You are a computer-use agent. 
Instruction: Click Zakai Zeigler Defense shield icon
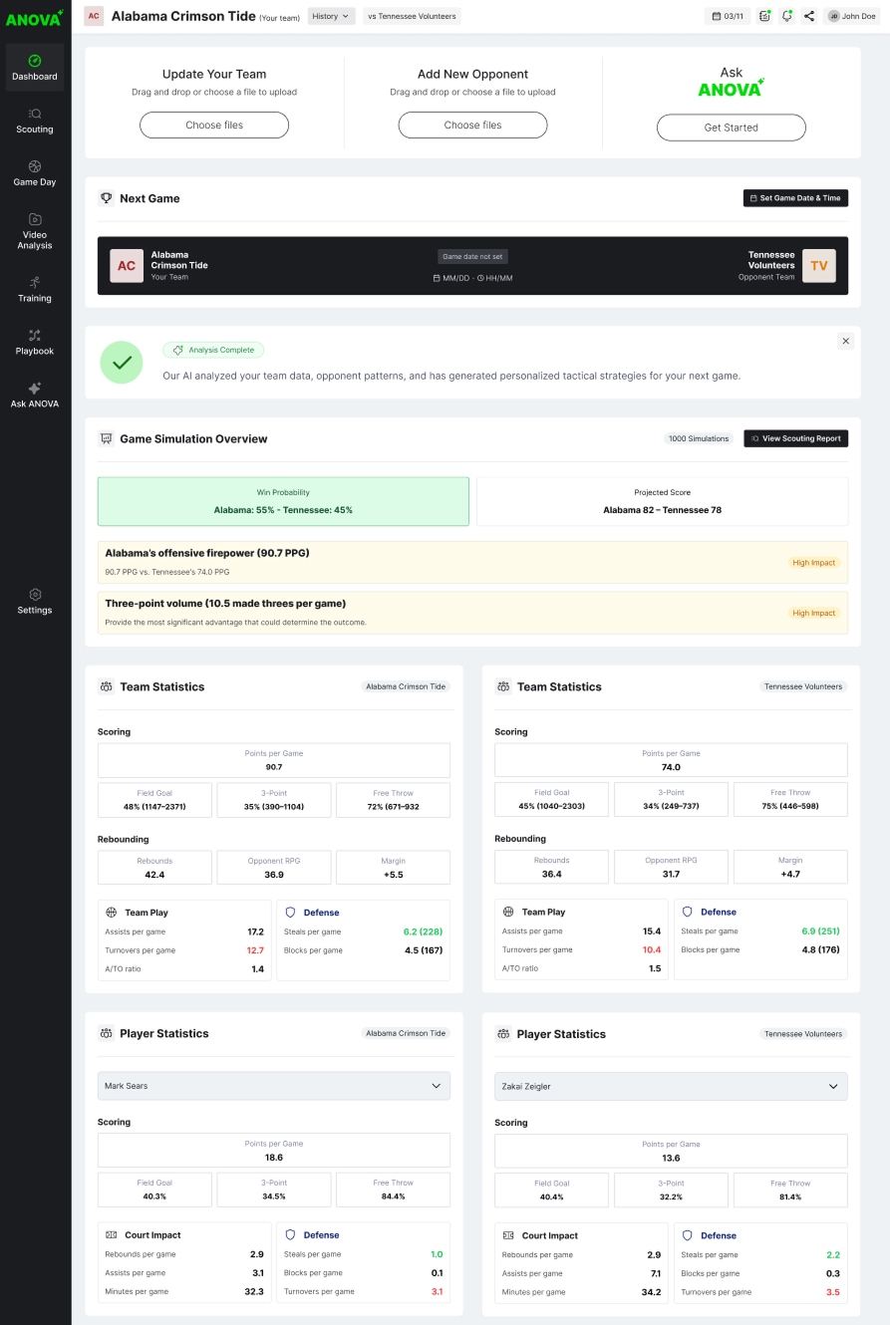click(688, 1235)
